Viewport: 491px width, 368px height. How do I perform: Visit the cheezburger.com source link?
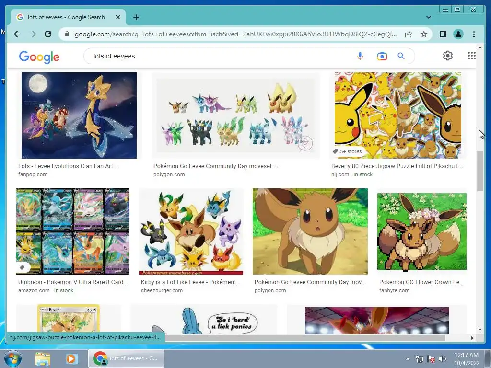162,290
